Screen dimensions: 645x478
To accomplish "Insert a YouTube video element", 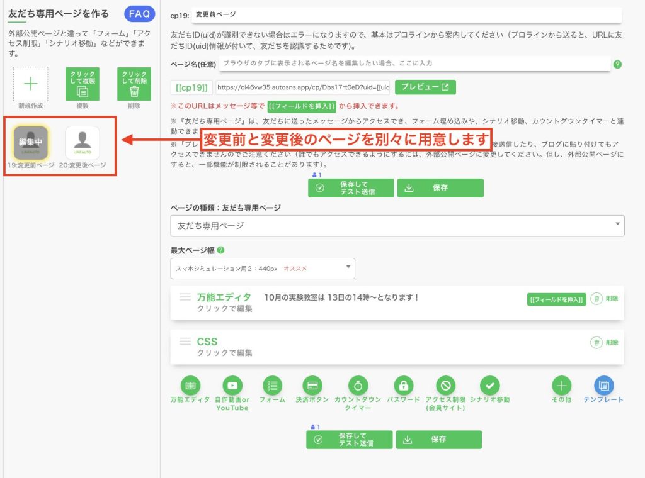I will [x=232, y=385].
